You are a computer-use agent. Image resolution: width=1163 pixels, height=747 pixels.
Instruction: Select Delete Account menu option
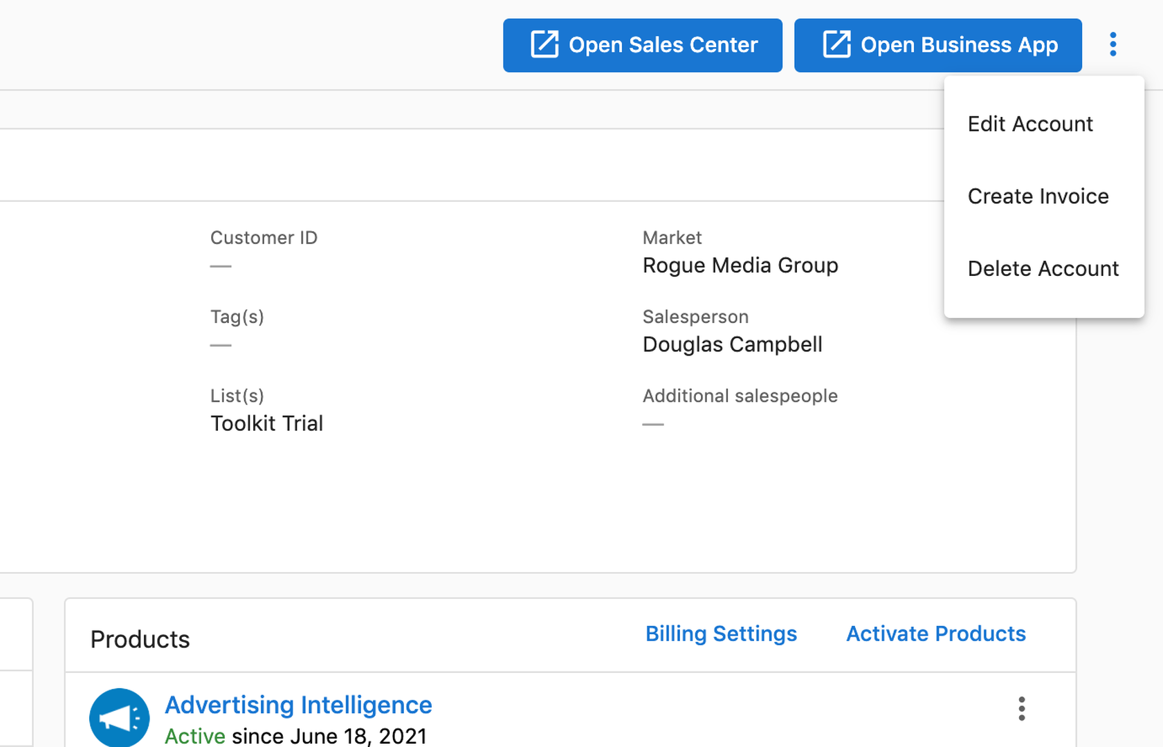point(1043,268)
